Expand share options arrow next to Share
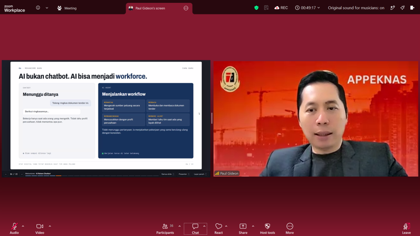 tap(253, 226)
